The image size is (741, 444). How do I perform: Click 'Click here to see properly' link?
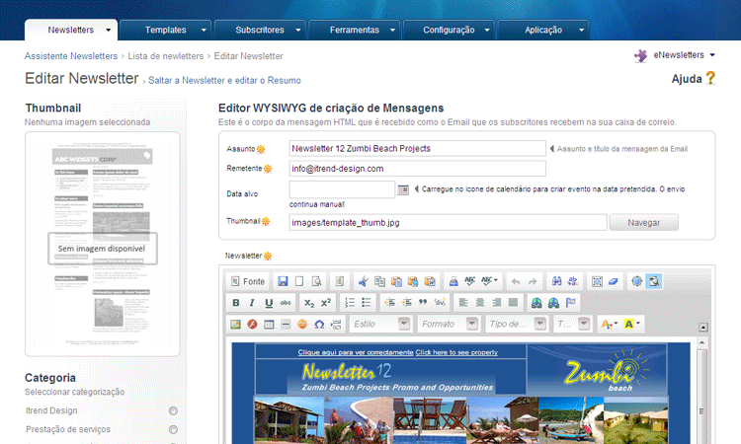pyautogui.click(x=456, y=352)
